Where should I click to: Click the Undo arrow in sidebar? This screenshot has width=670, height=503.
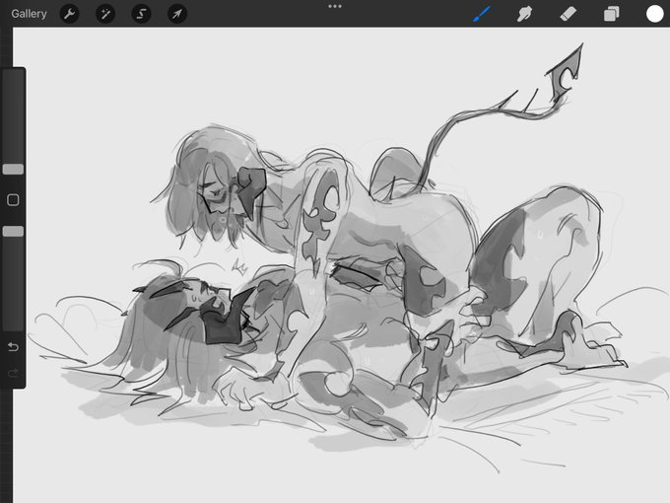[13, 347]
